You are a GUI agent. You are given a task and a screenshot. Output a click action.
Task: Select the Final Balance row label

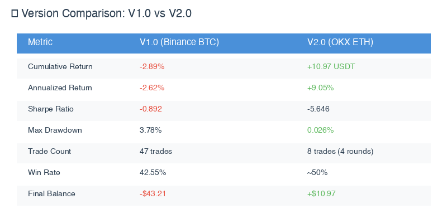[51, 194]
